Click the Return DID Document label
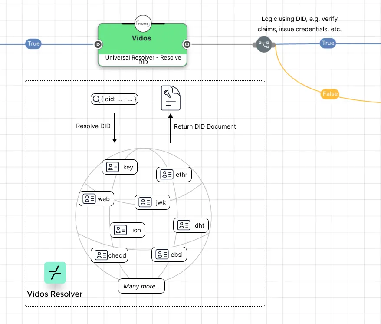 [x=205, y=126]
